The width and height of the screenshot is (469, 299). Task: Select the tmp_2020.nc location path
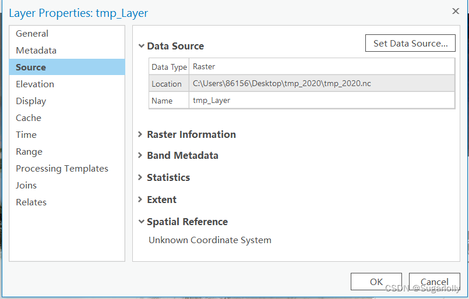(x=322, y=83)
